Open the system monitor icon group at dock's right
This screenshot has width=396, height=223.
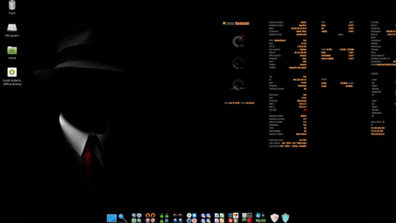click(260, 218)
